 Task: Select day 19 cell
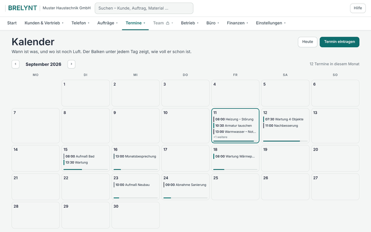[285, 158]
